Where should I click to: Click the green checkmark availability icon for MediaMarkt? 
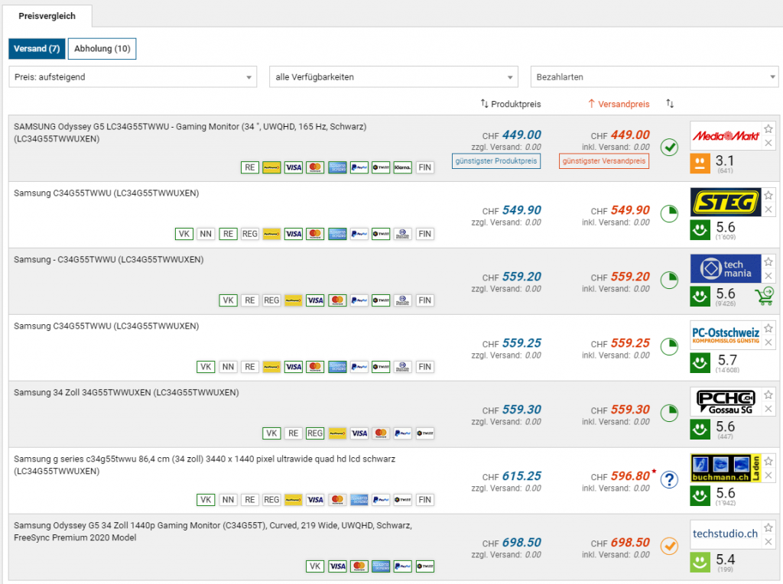click(669, 148)
